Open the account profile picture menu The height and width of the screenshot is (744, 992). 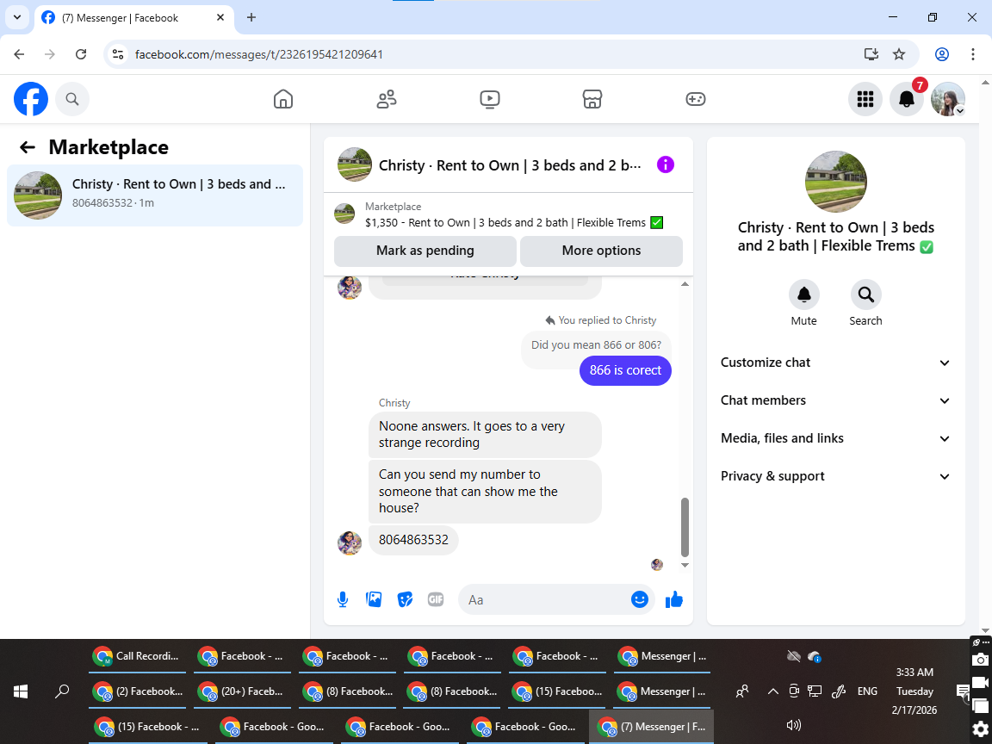click(948, 99)
